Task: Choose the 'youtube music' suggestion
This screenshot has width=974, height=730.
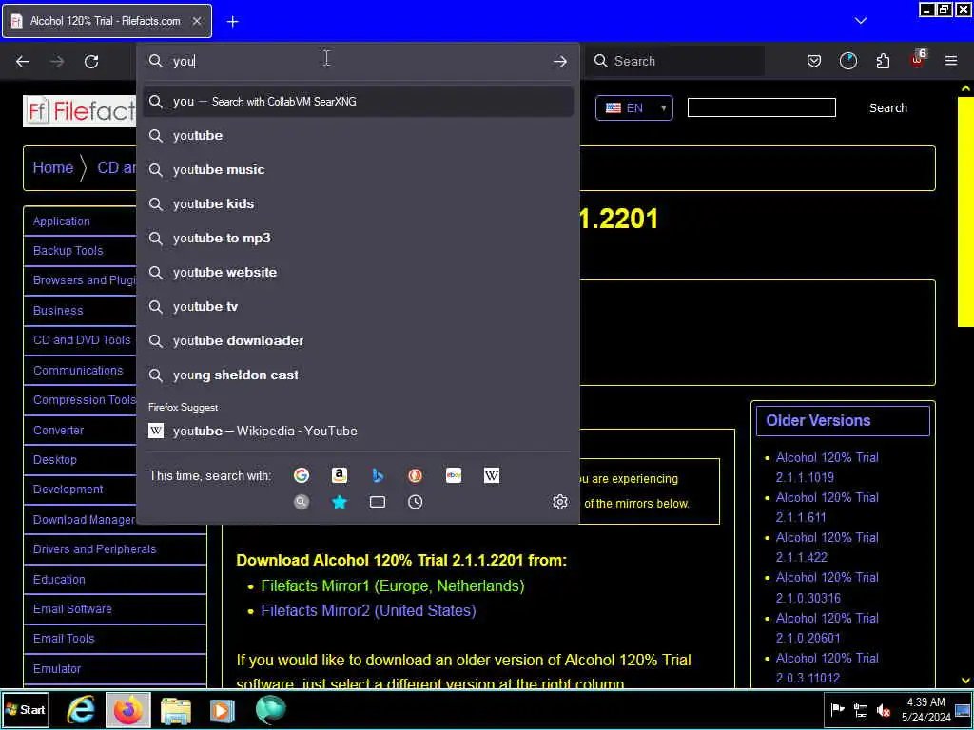Action: pos(358,169)
